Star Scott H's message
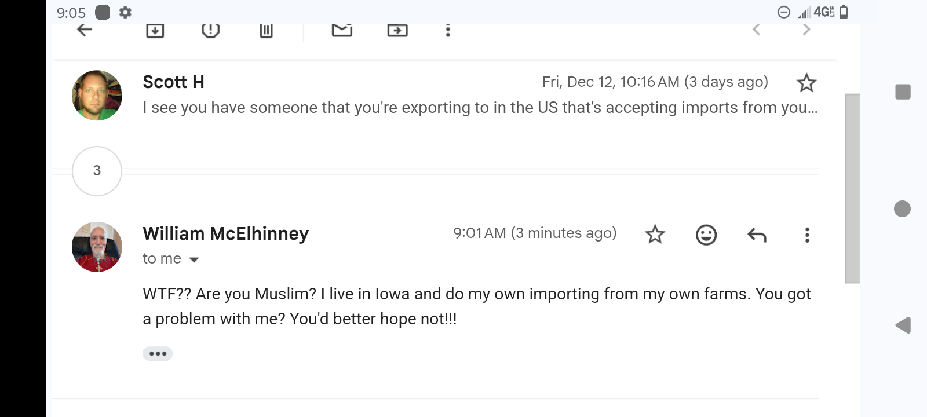Image resolution: width=927 pixels, height=417 pixels. click(x=806, y=83)
